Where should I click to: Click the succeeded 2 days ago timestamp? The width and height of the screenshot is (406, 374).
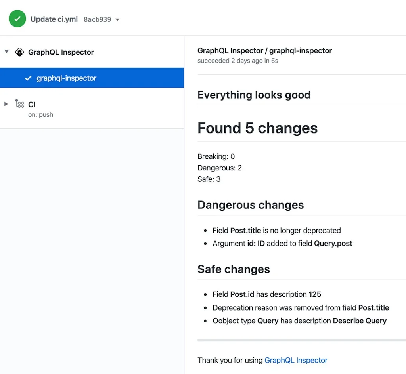(x=237, y=61)
